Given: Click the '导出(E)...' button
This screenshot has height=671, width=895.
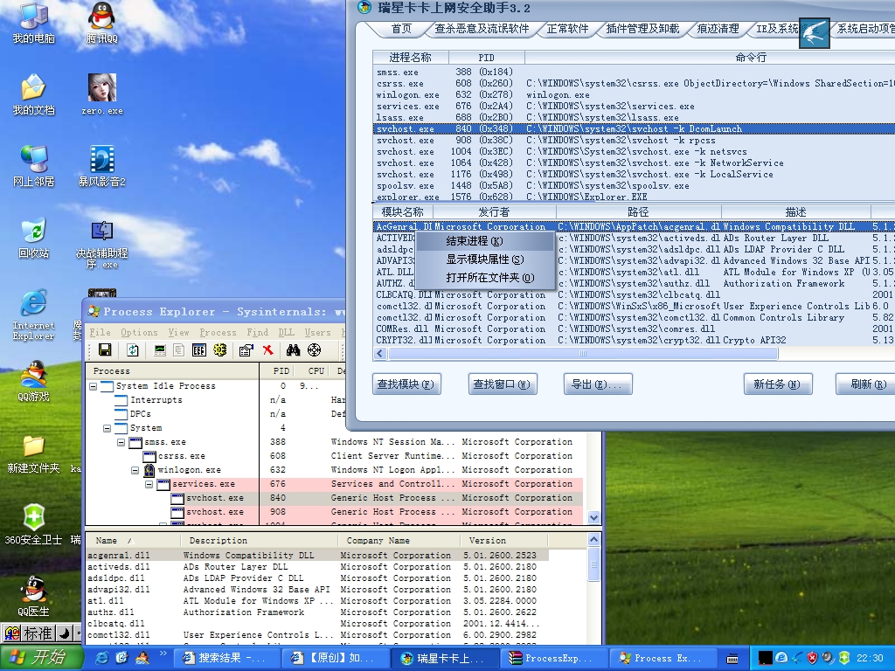Looking at the screenshot, I should [x=599, y=384].
